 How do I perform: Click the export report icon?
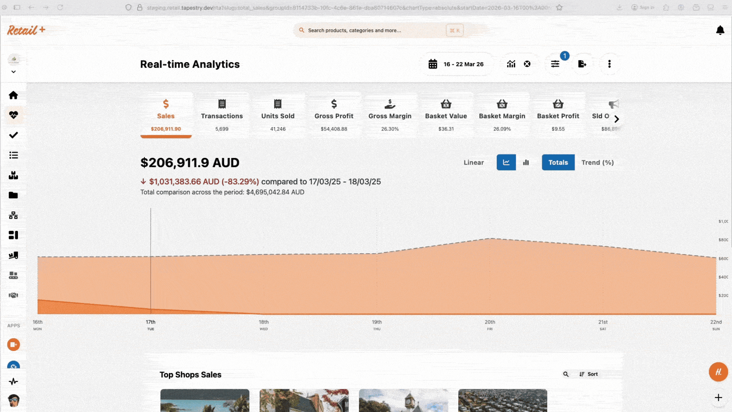coord(582,64)
